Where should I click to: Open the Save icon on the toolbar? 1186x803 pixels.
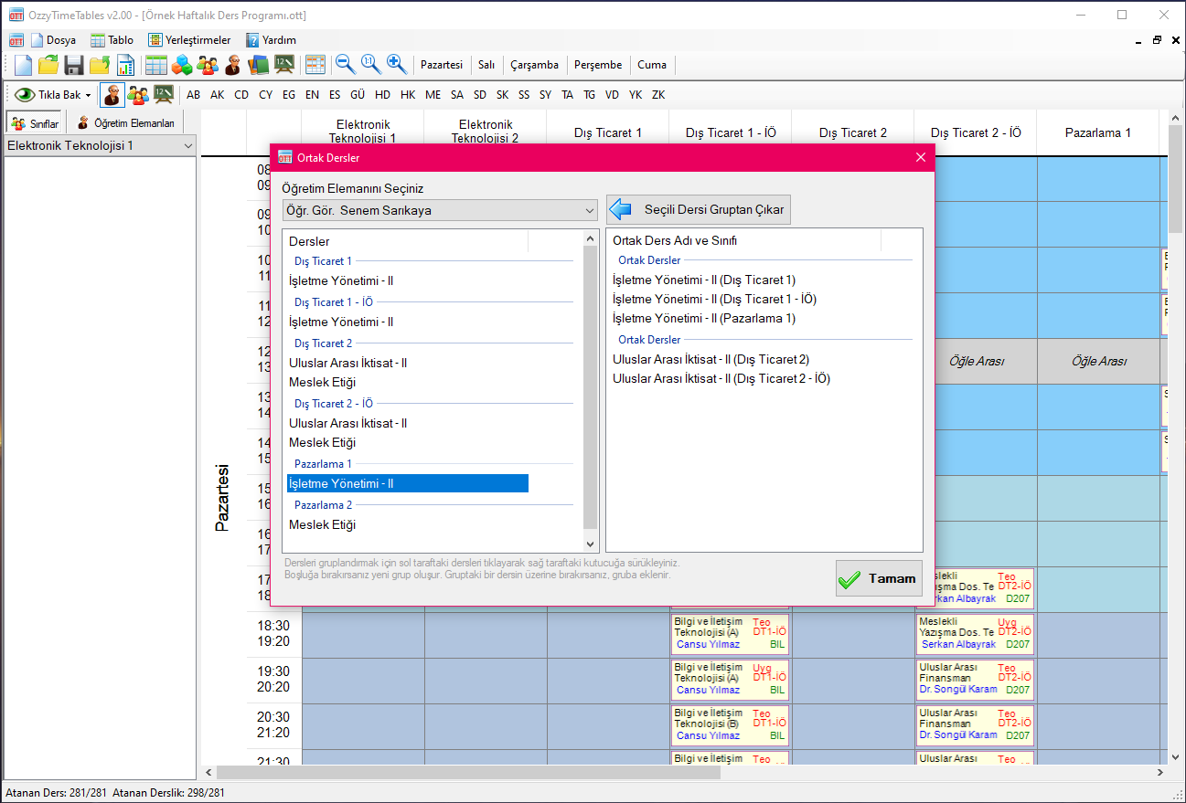pos(73,64)
